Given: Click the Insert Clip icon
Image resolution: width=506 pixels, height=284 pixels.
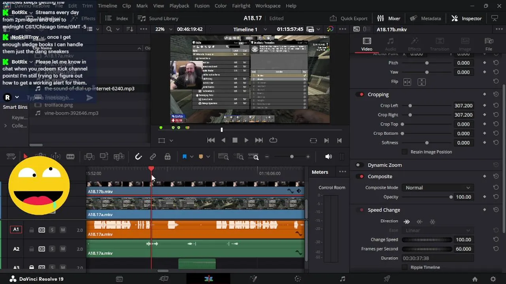Looking at the screenshot, I should click(x=89, y=157).
